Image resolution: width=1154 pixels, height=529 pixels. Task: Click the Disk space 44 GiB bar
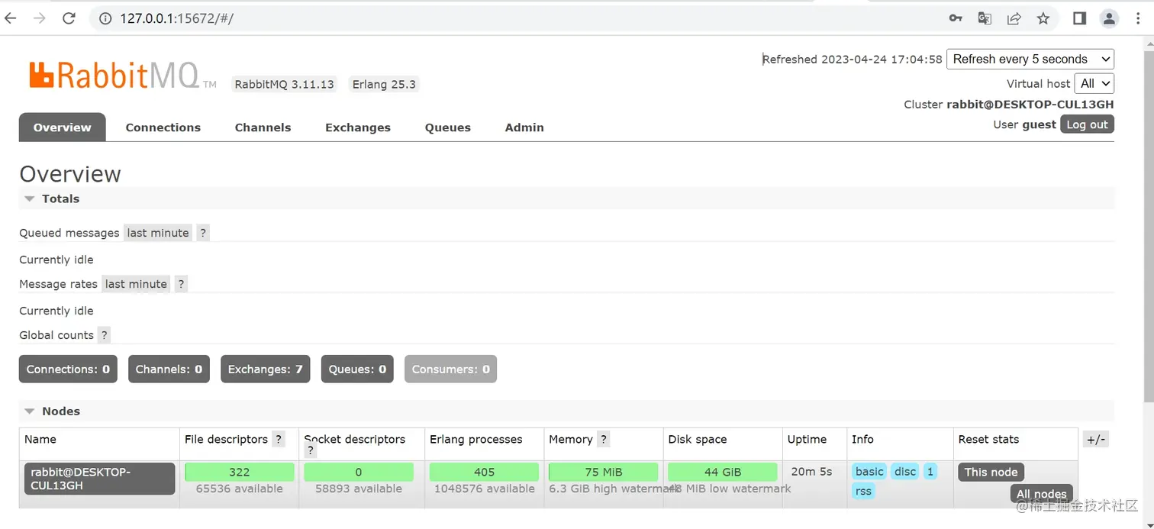(722, 472)
